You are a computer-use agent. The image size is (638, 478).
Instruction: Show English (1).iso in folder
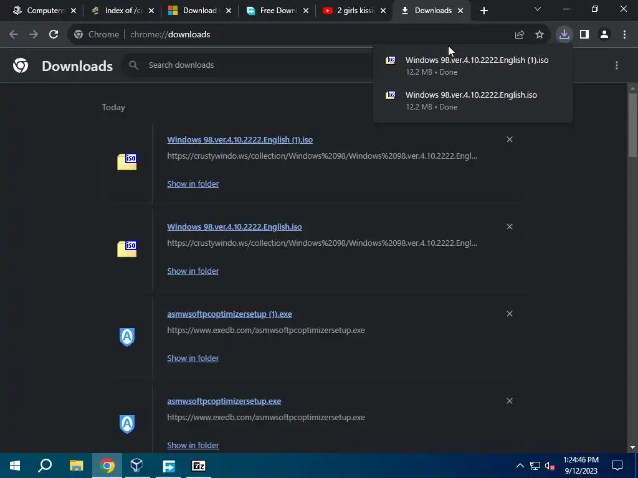pyautogui.click(x=193, y=184)
